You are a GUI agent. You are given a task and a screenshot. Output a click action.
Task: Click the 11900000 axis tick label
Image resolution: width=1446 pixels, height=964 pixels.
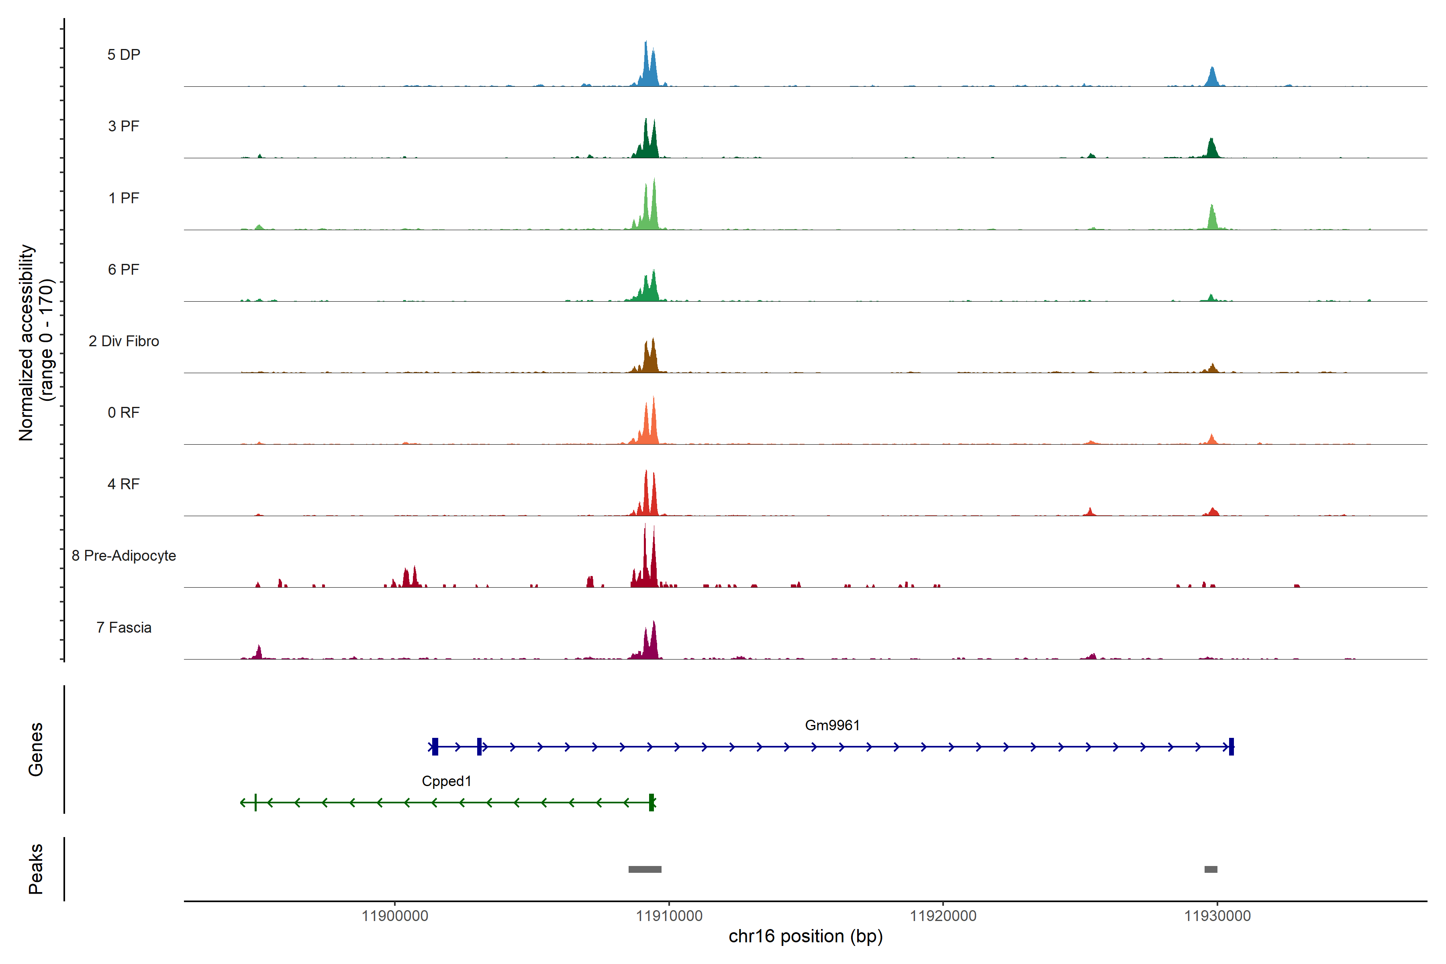point(395,916)
